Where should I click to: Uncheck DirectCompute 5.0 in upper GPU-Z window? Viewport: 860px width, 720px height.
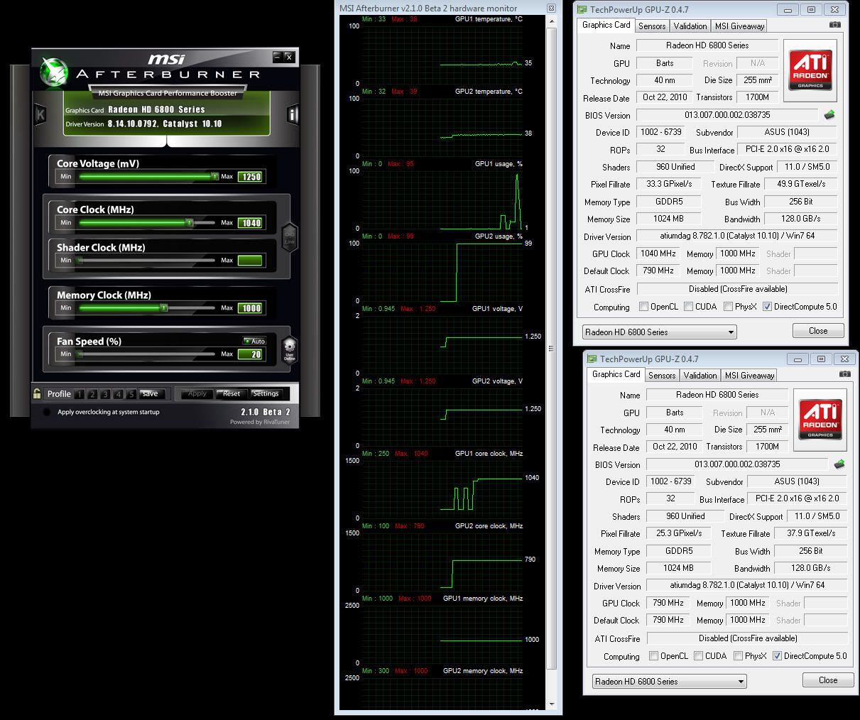[767, 307]
